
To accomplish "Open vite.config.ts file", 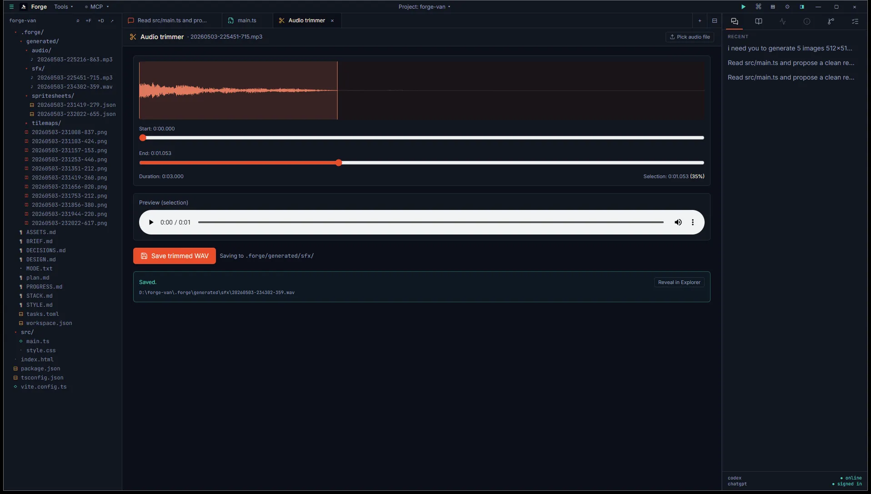I will [44, 387].
